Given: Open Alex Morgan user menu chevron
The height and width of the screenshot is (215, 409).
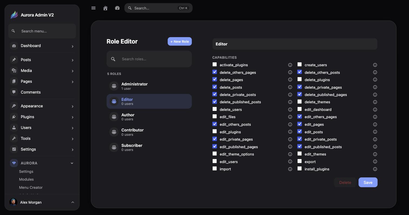Looking at the screenshot, I should point(72,202).
